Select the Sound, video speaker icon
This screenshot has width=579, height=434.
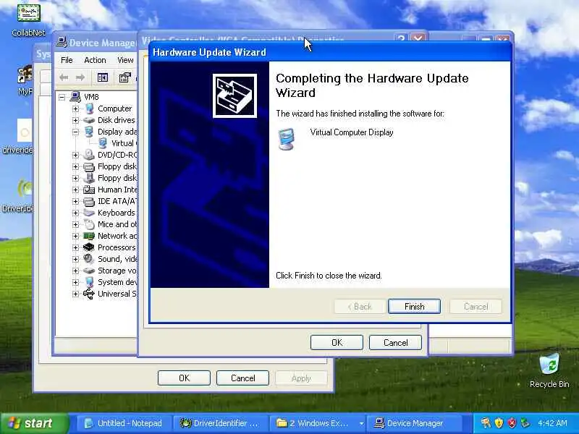89,259
